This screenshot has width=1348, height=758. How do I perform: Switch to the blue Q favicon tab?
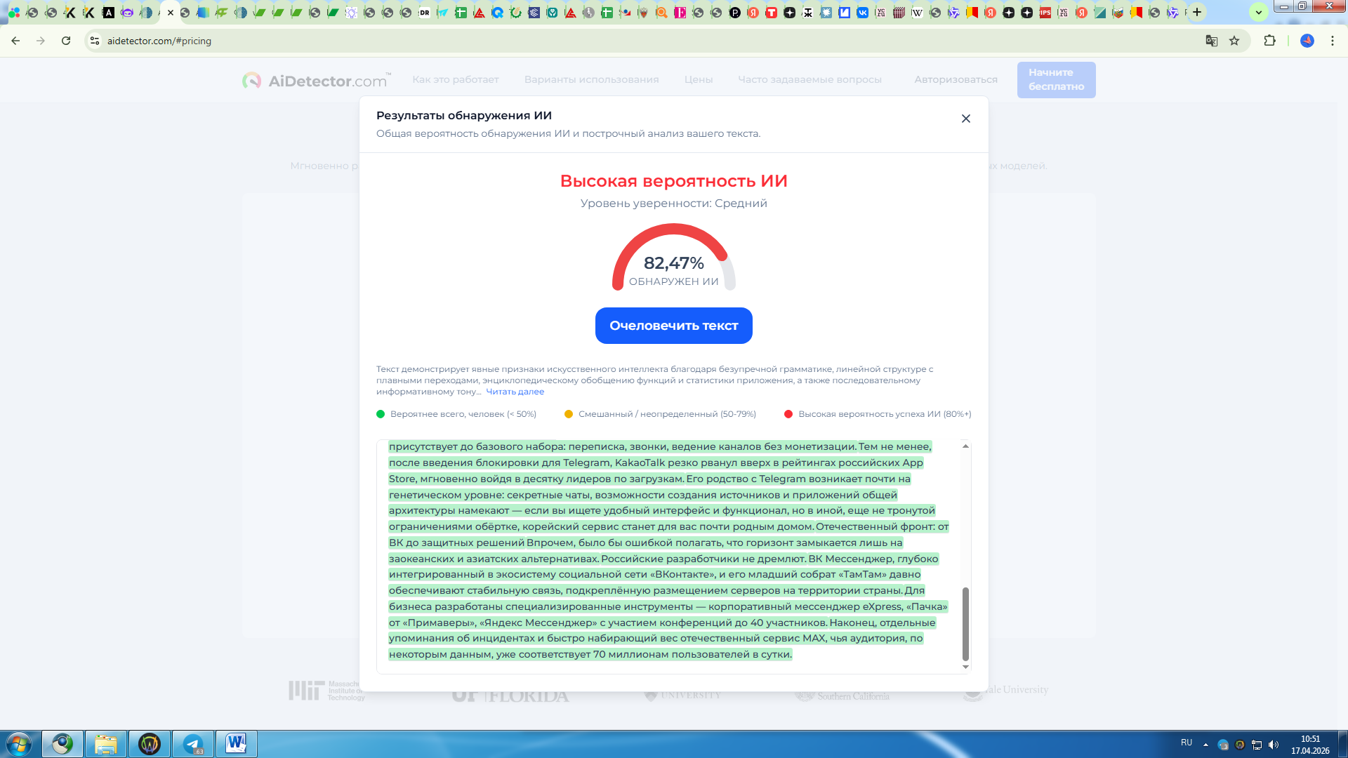(497, 13)
